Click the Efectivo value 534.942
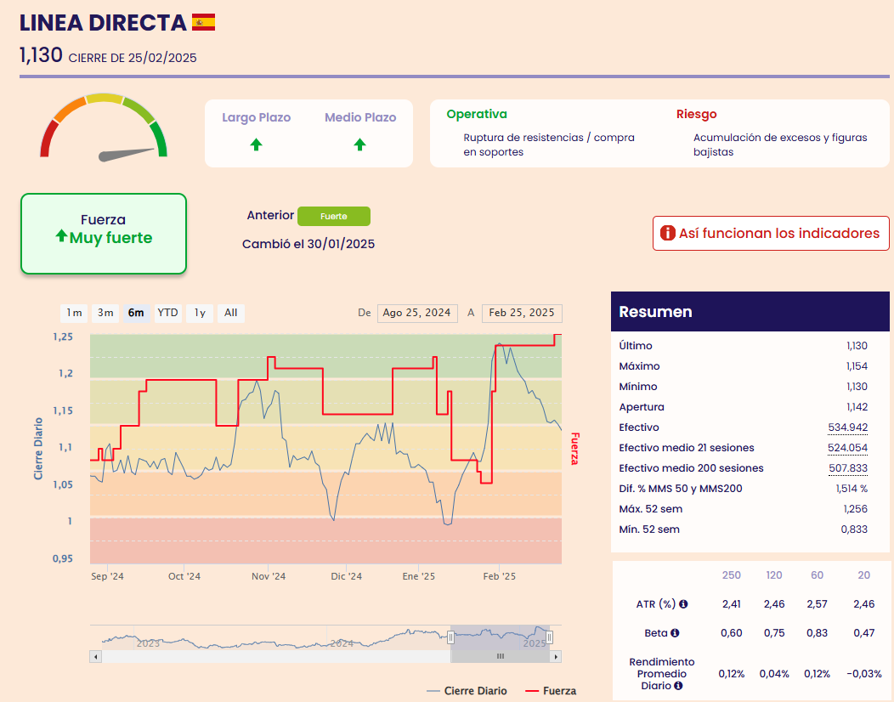The image size is (894, 702). tap(848, 427)
